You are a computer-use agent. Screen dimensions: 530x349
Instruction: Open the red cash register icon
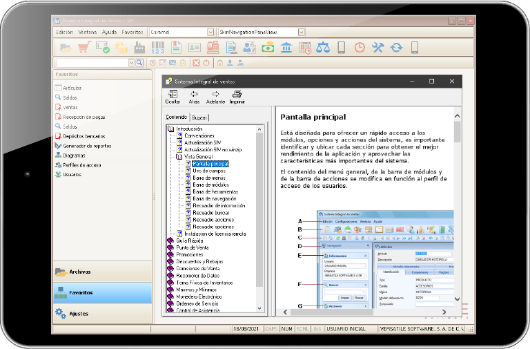pos(213,48)
